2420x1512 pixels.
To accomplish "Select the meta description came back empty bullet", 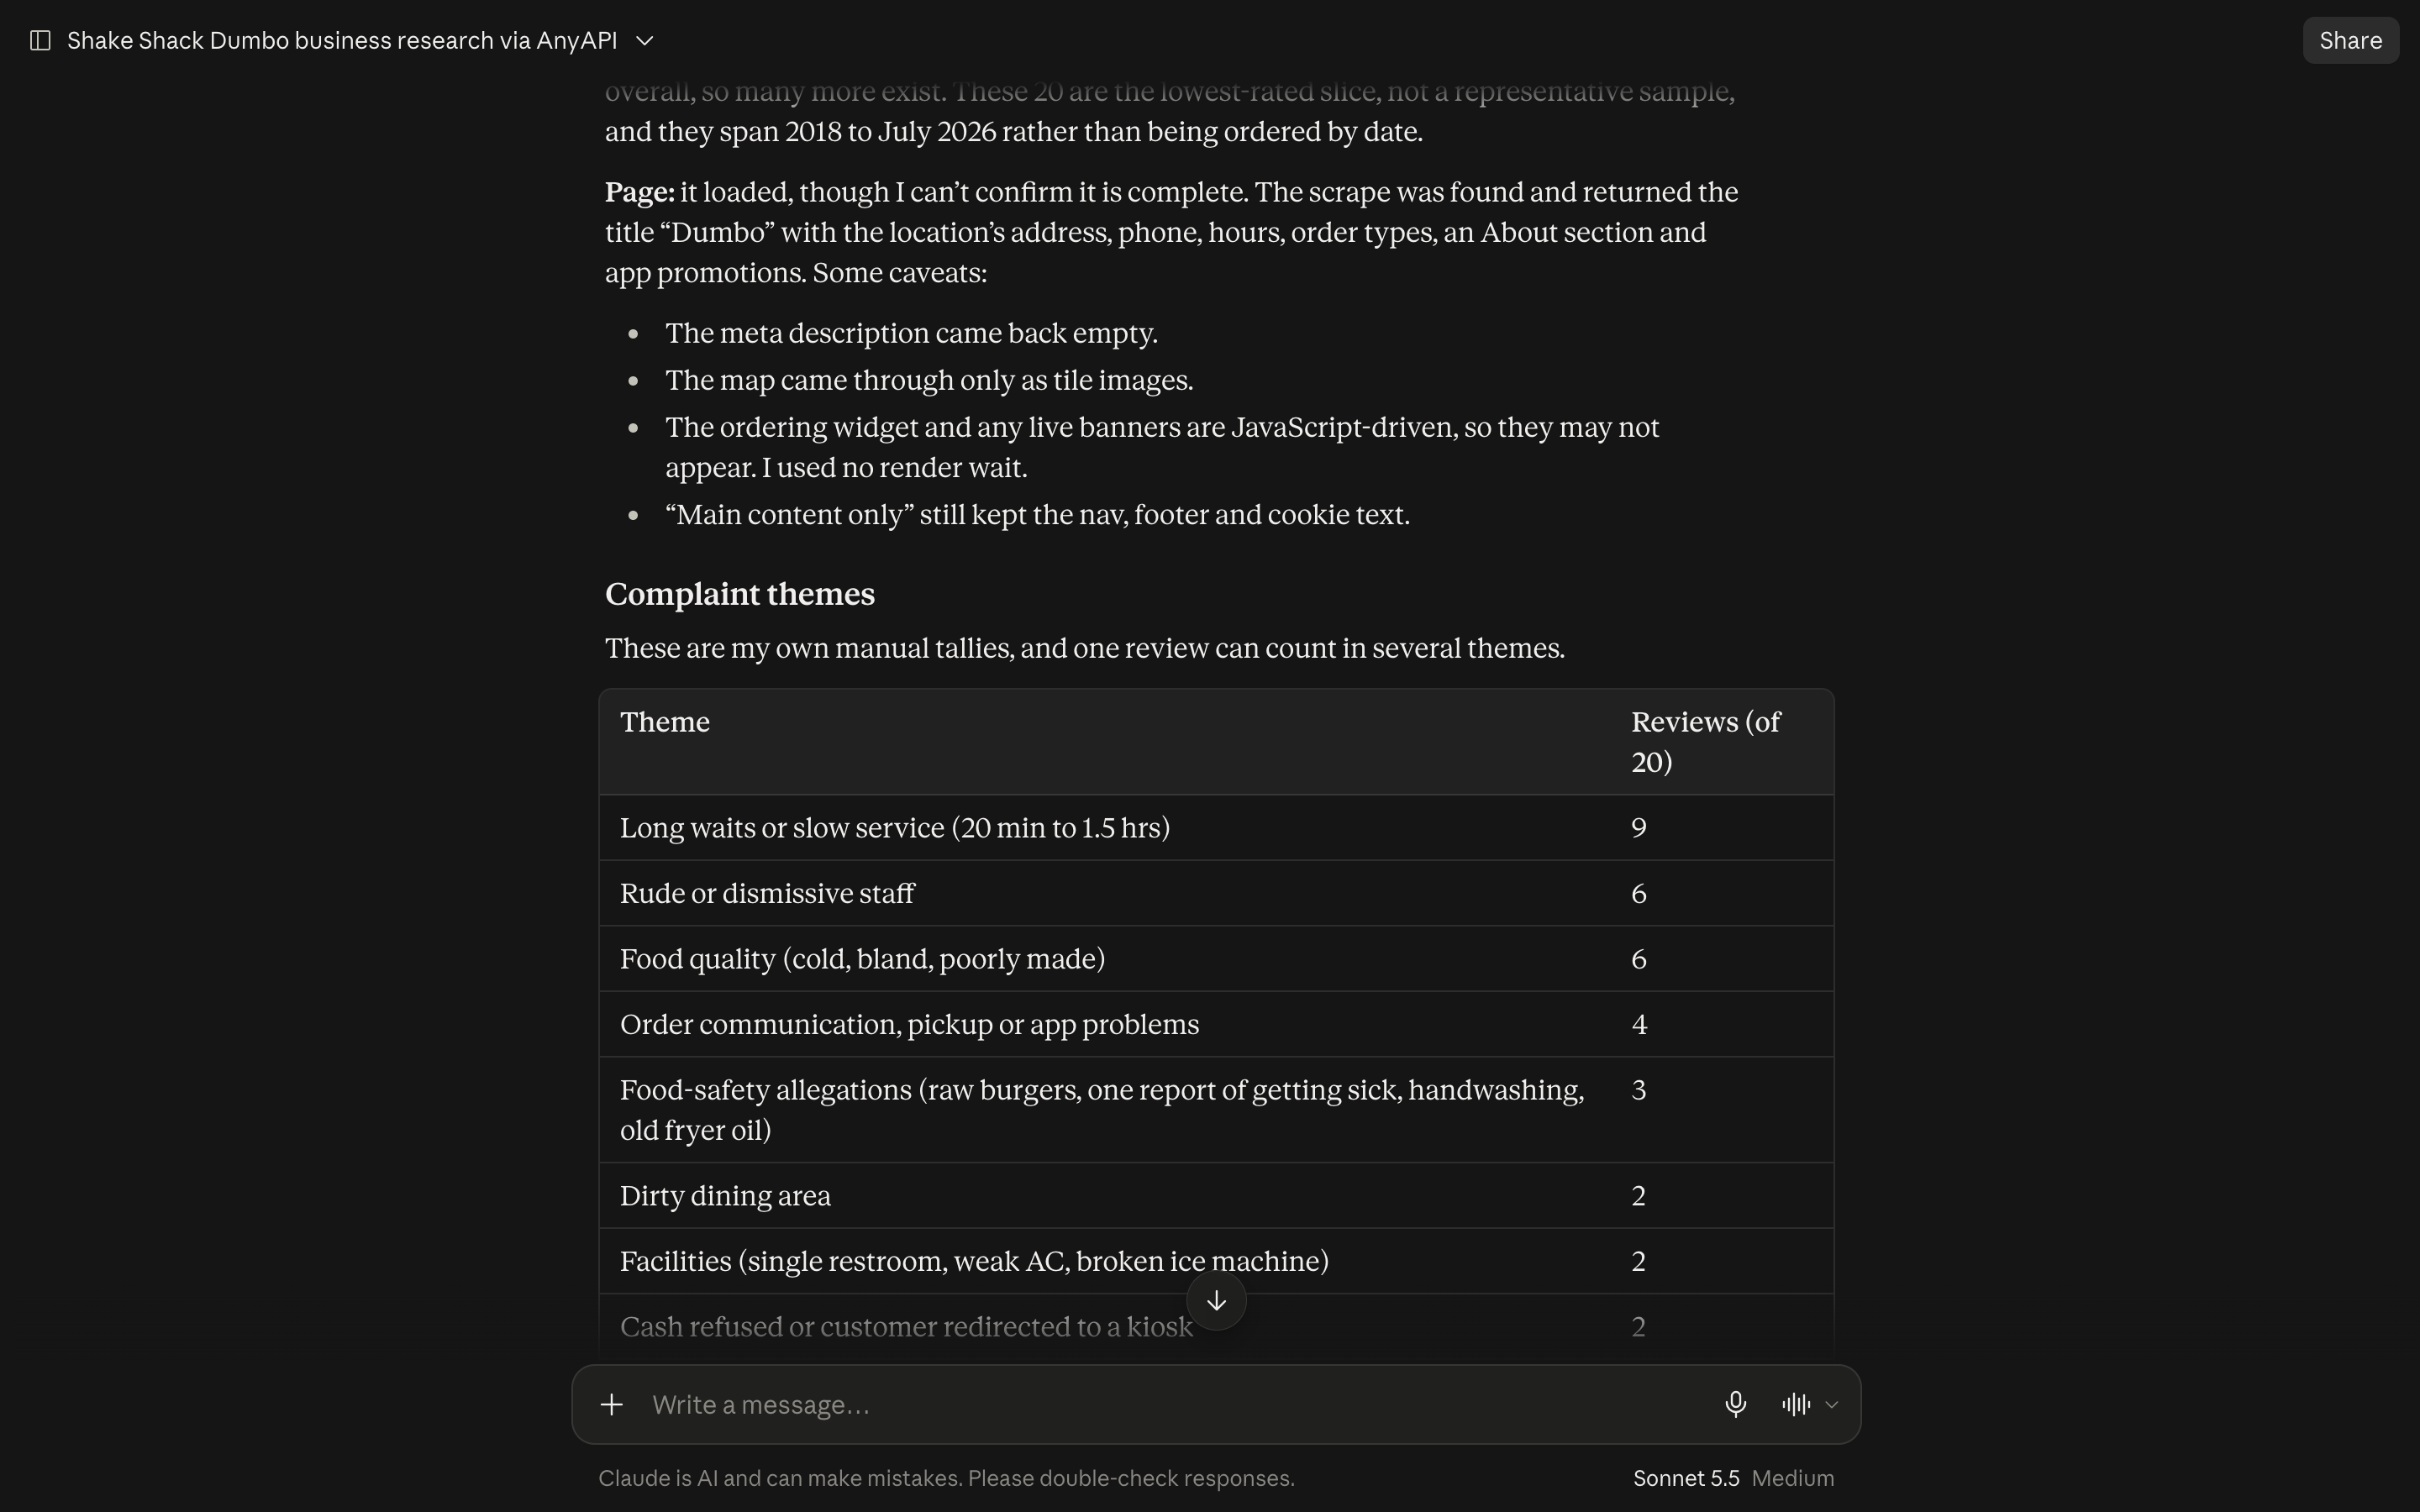I will pos(911,333).
